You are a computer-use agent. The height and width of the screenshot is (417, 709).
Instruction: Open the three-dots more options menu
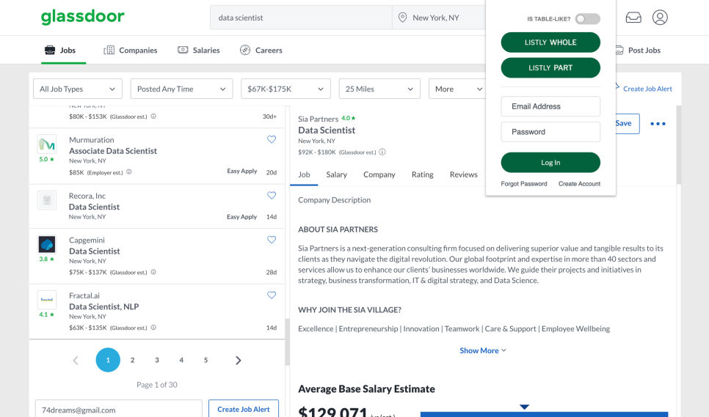pos(658,124)
